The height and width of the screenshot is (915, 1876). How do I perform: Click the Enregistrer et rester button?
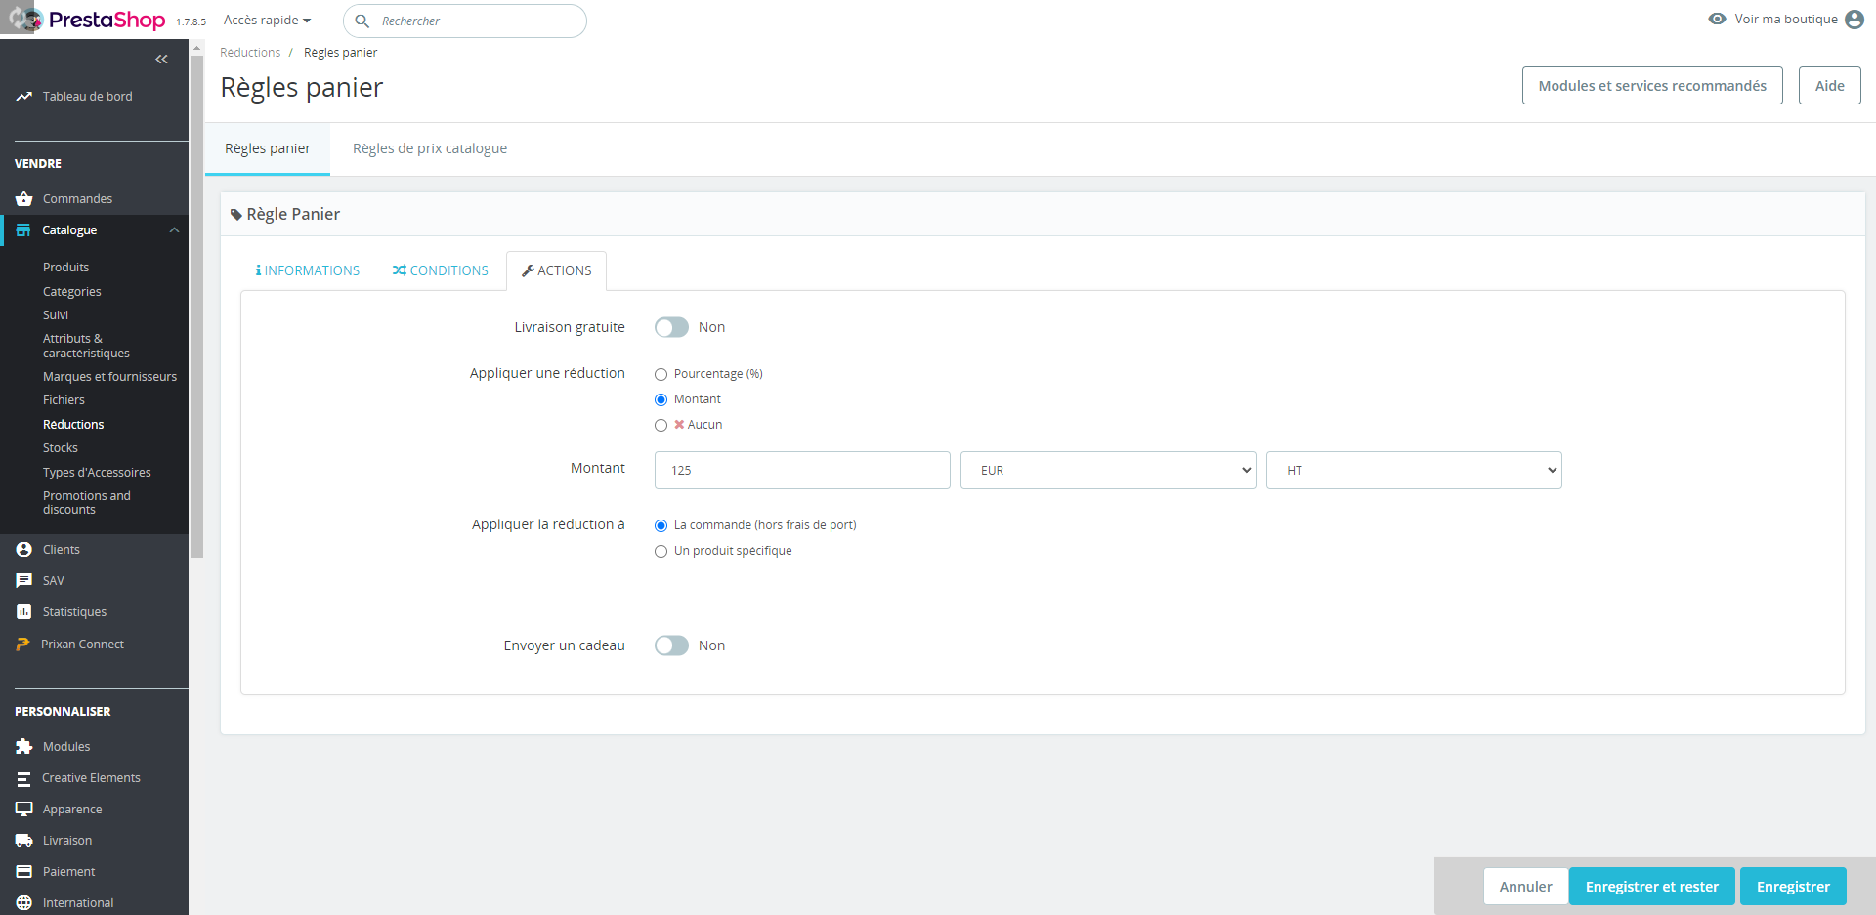1651,887
